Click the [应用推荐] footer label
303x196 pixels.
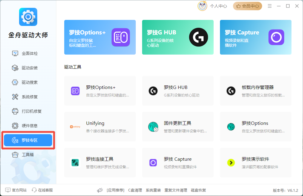click(115, 190)
